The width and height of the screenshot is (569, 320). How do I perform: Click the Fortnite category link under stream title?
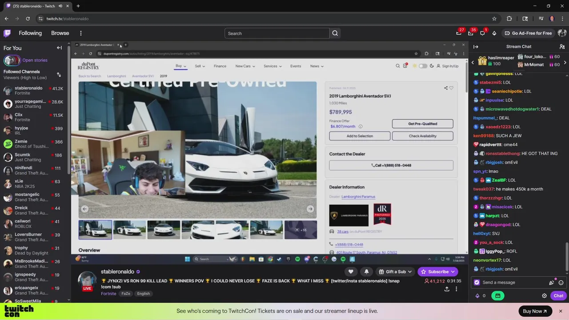click(x=108, y=294)
